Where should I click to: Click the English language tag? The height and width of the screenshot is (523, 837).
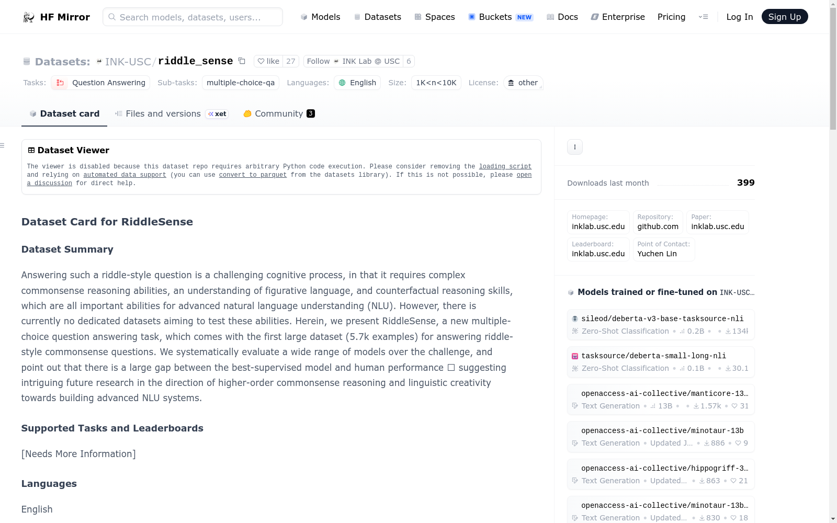357,83
